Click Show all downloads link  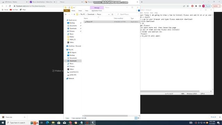(x=213, y=117)
